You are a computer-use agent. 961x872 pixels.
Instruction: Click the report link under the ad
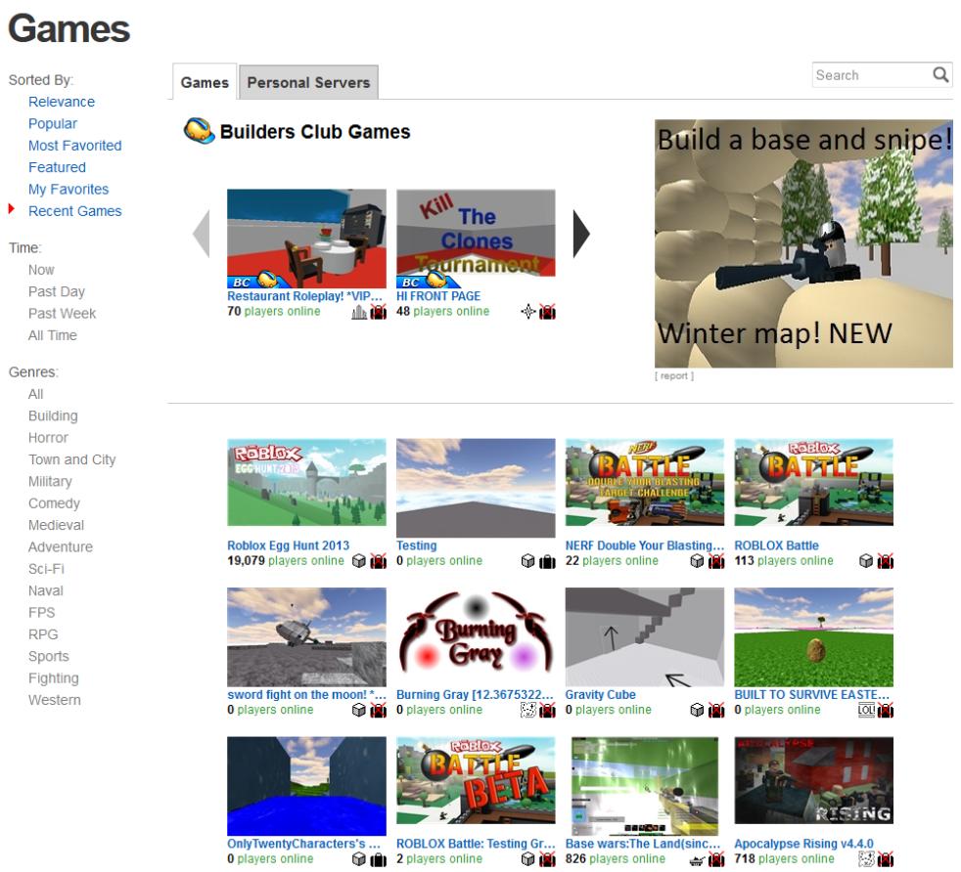[674, 376]
